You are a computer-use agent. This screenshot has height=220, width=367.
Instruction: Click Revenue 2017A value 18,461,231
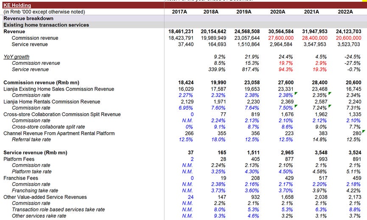click(181, 31)
